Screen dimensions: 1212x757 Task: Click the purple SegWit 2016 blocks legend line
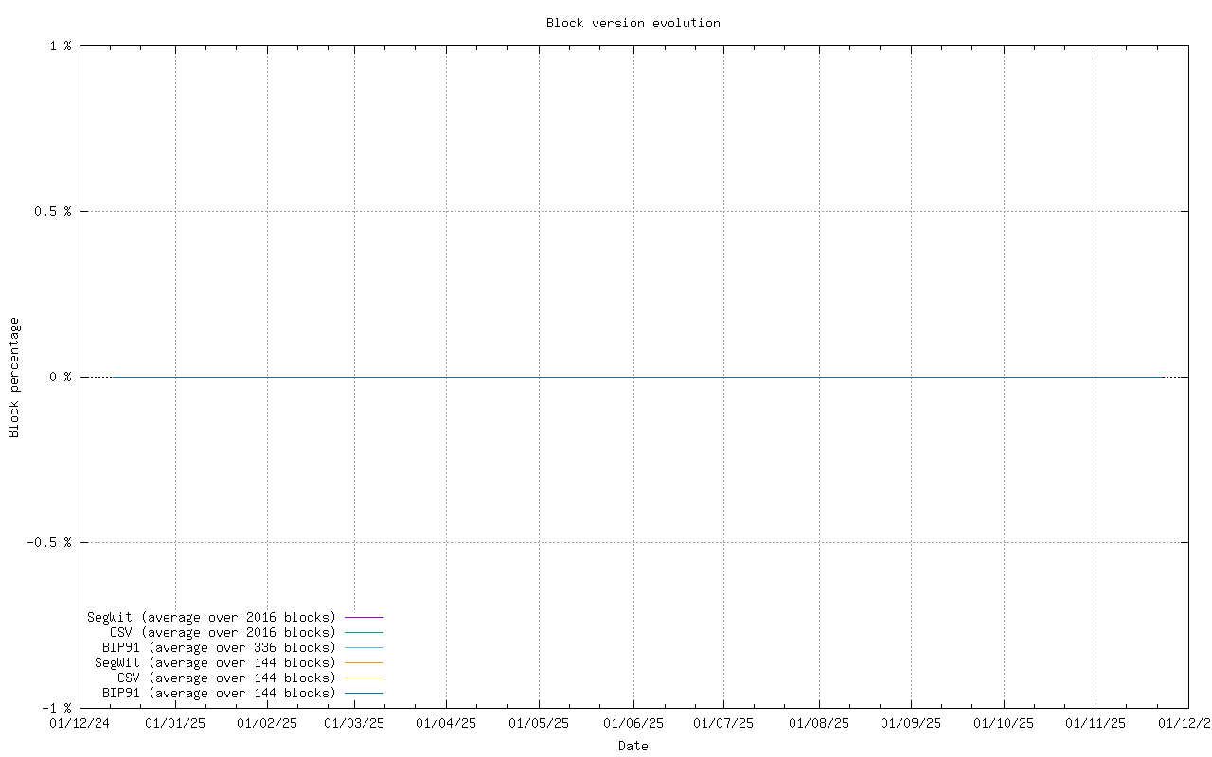[x=364, y=617]
